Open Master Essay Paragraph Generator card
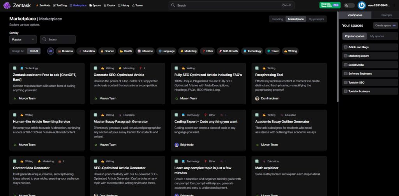The width and height of the screenshot is (399, 196). (127, 130)
